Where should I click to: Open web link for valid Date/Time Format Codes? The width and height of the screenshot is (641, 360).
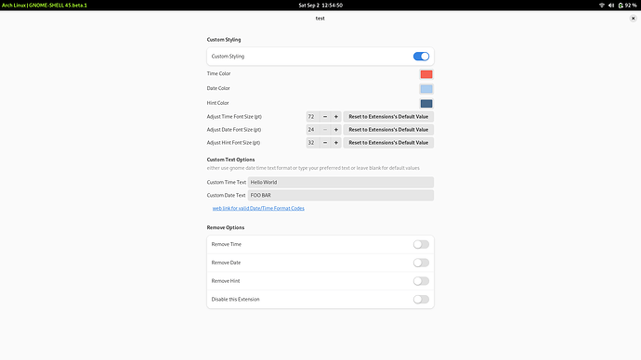258,208
